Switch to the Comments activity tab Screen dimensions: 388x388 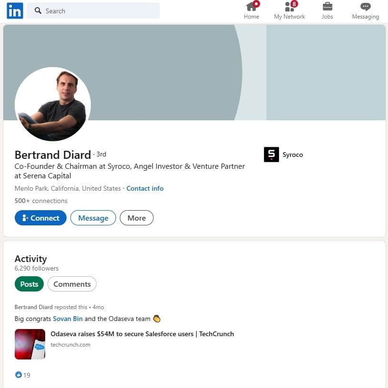72,284
